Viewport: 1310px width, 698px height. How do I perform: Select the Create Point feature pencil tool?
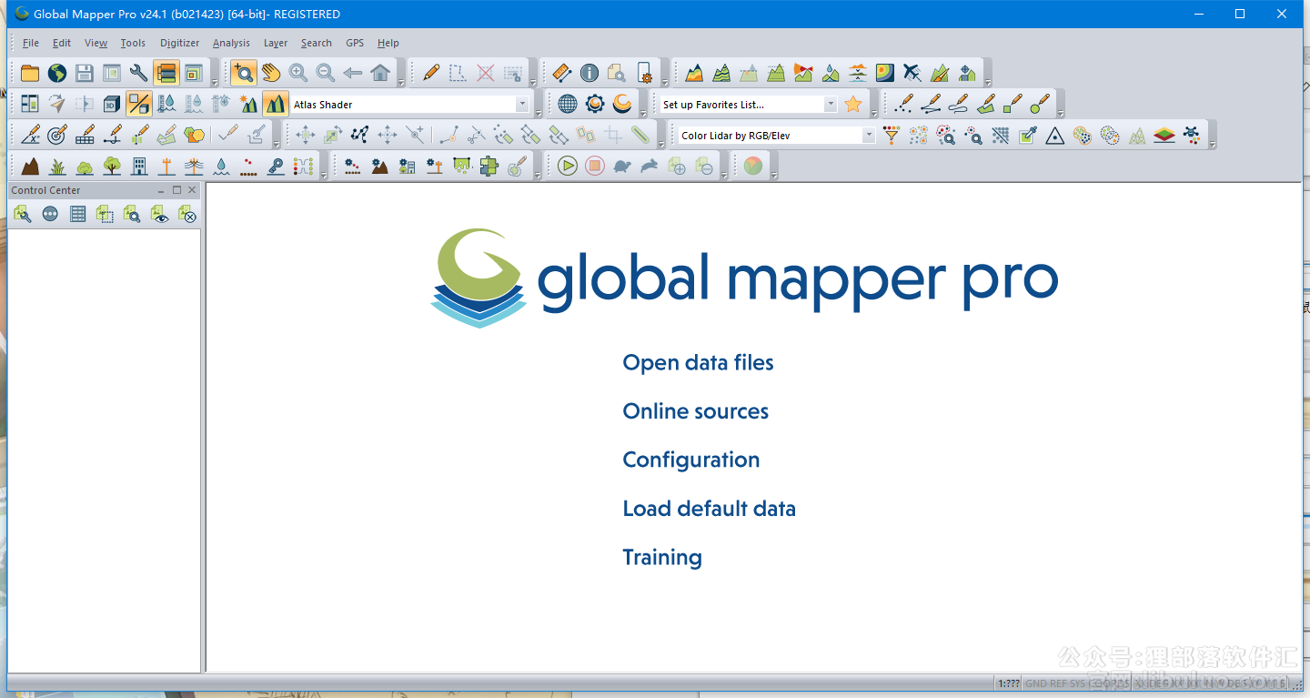click(903, 105)
